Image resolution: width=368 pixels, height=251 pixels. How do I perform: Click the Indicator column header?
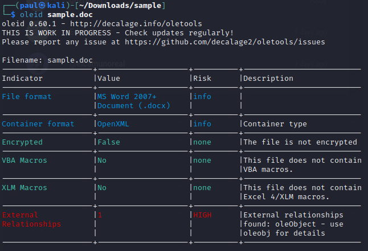click(x=22, y=78)
